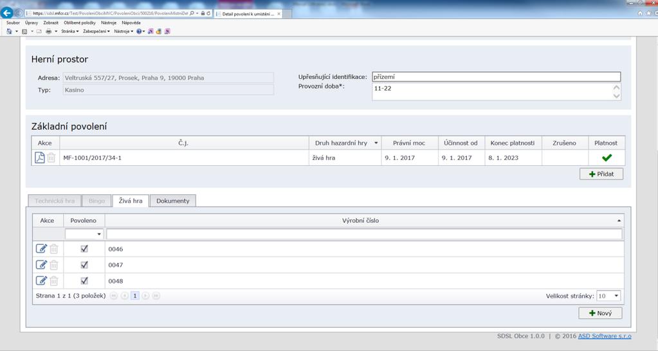The height and width of the screenshot is (351, 658).
Task: Click the Home icon in command bar
Action: tap(9, 32)
